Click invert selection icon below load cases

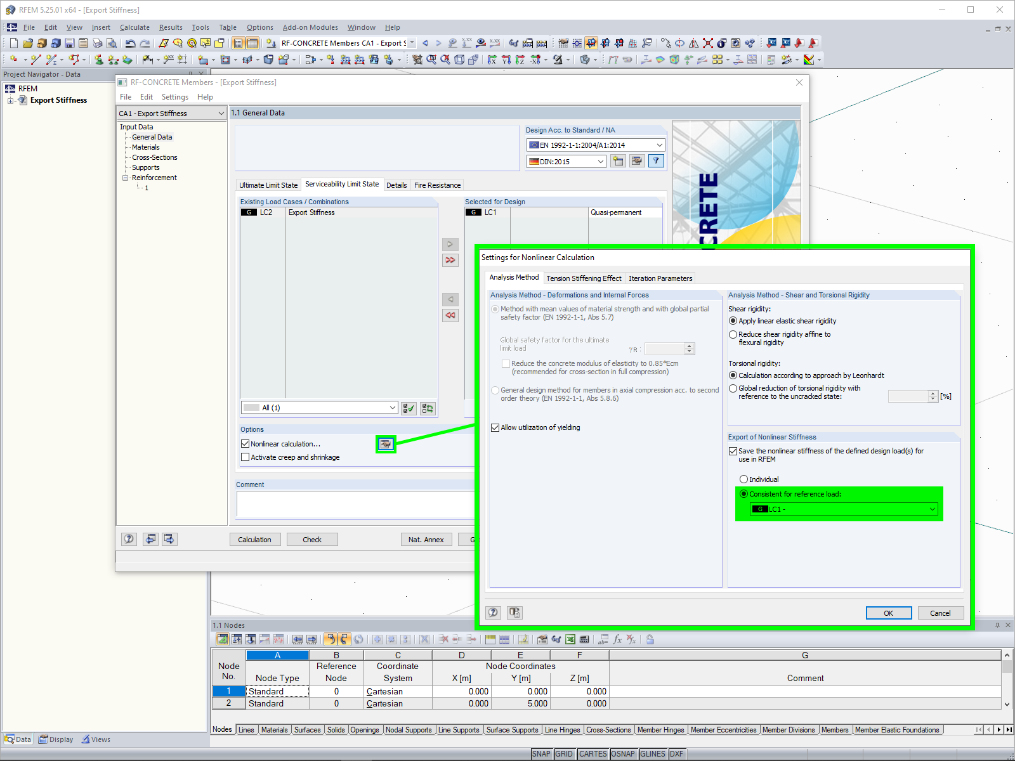click(428, 408)
